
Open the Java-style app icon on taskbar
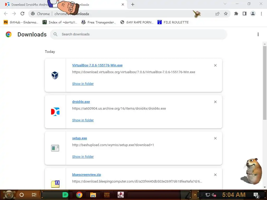click(x=121, y=195)
